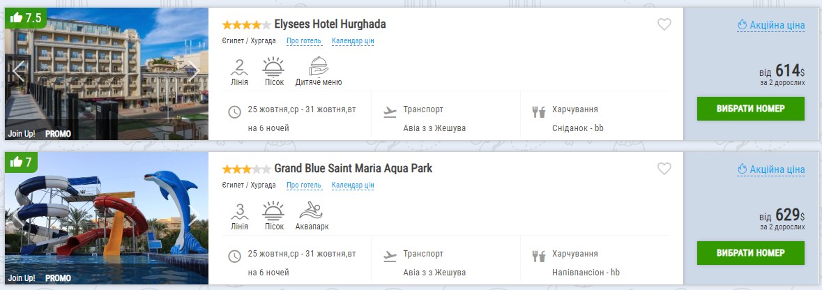Image resolution: width=822 pixels, height=290 pixels.
Task: Click the Join Up! label on Elysees photo
Action: (22, 134)
